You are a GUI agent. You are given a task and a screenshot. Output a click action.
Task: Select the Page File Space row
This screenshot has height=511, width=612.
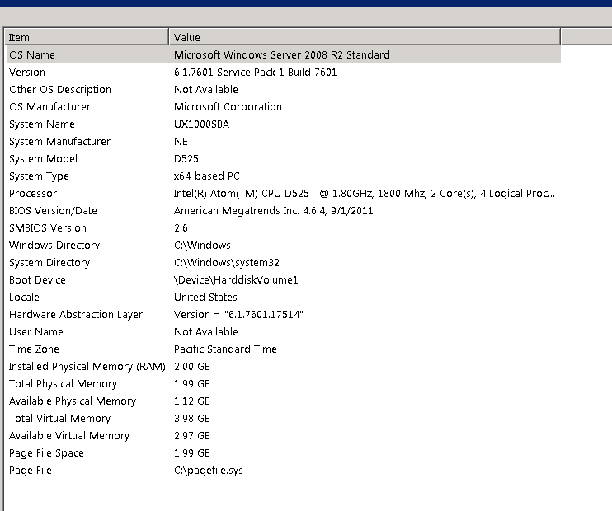tap(46, 453)
